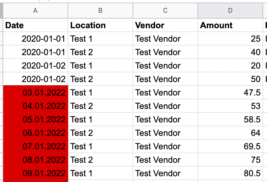Click the Date header cell
Viewport: 267px width, 182px height.
(x=35, y=25)
